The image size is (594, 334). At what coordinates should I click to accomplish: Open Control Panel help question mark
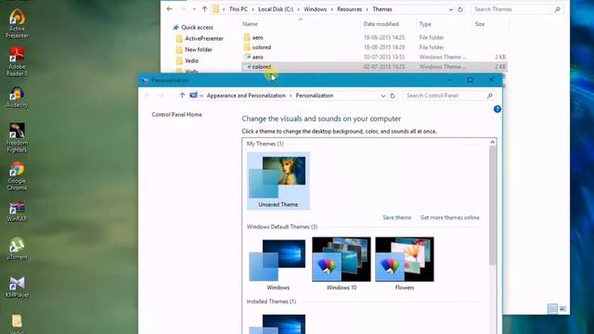(497, 109)
